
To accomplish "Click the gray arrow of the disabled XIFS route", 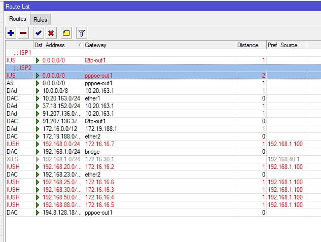I will 38,159.
